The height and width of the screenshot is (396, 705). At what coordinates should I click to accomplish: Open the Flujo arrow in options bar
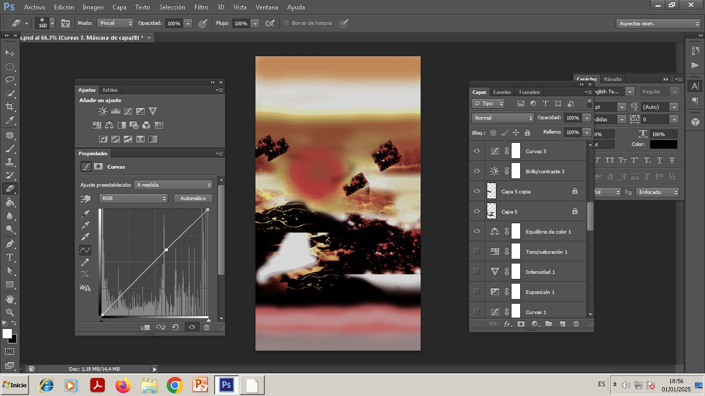255,24
